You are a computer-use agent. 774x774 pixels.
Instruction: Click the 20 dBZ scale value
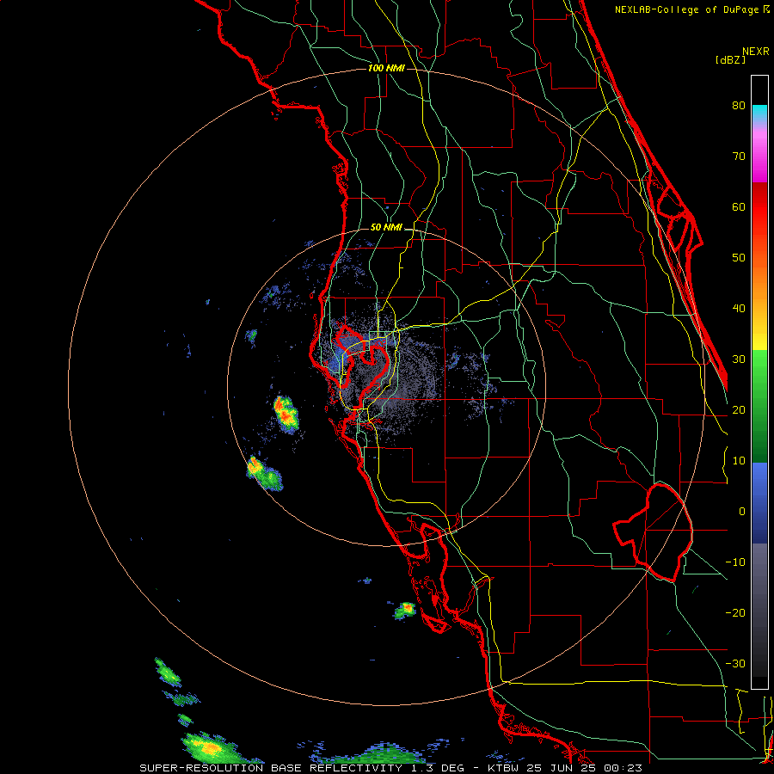point(739,409)
